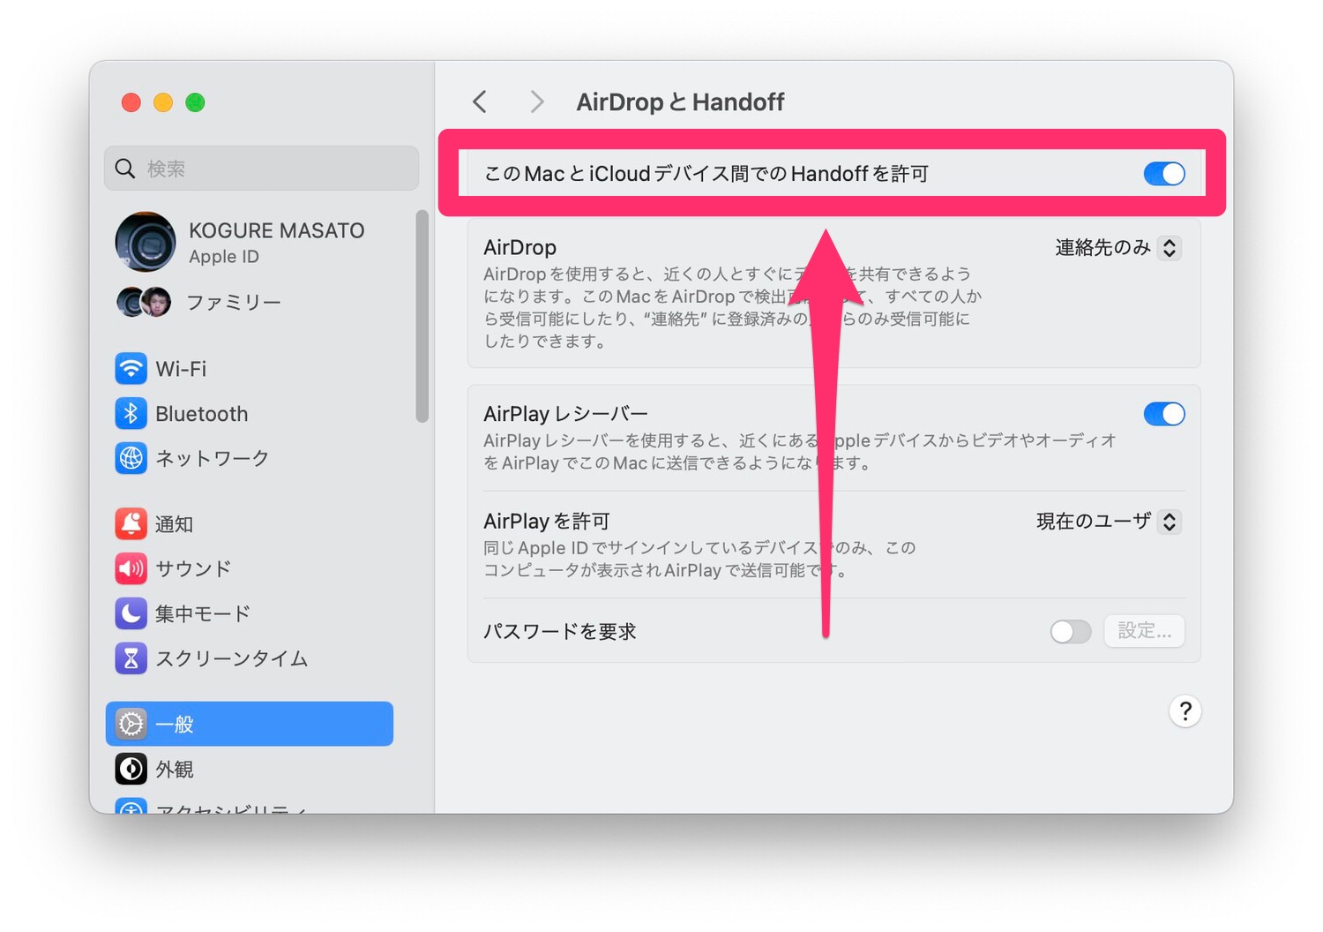Select 一般 label in sidebar
Viewport: 1323px width, 932px height.
[x=174, y=724]
